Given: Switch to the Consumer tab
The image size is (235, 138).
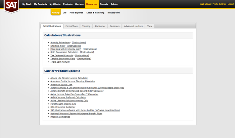Looking at the screenshot, I should 100,26.
